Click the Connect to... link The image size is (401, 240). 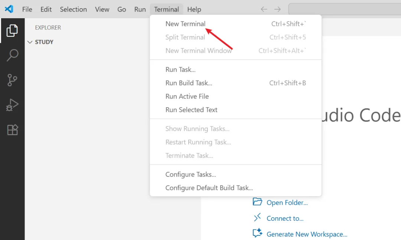[285, 218]
